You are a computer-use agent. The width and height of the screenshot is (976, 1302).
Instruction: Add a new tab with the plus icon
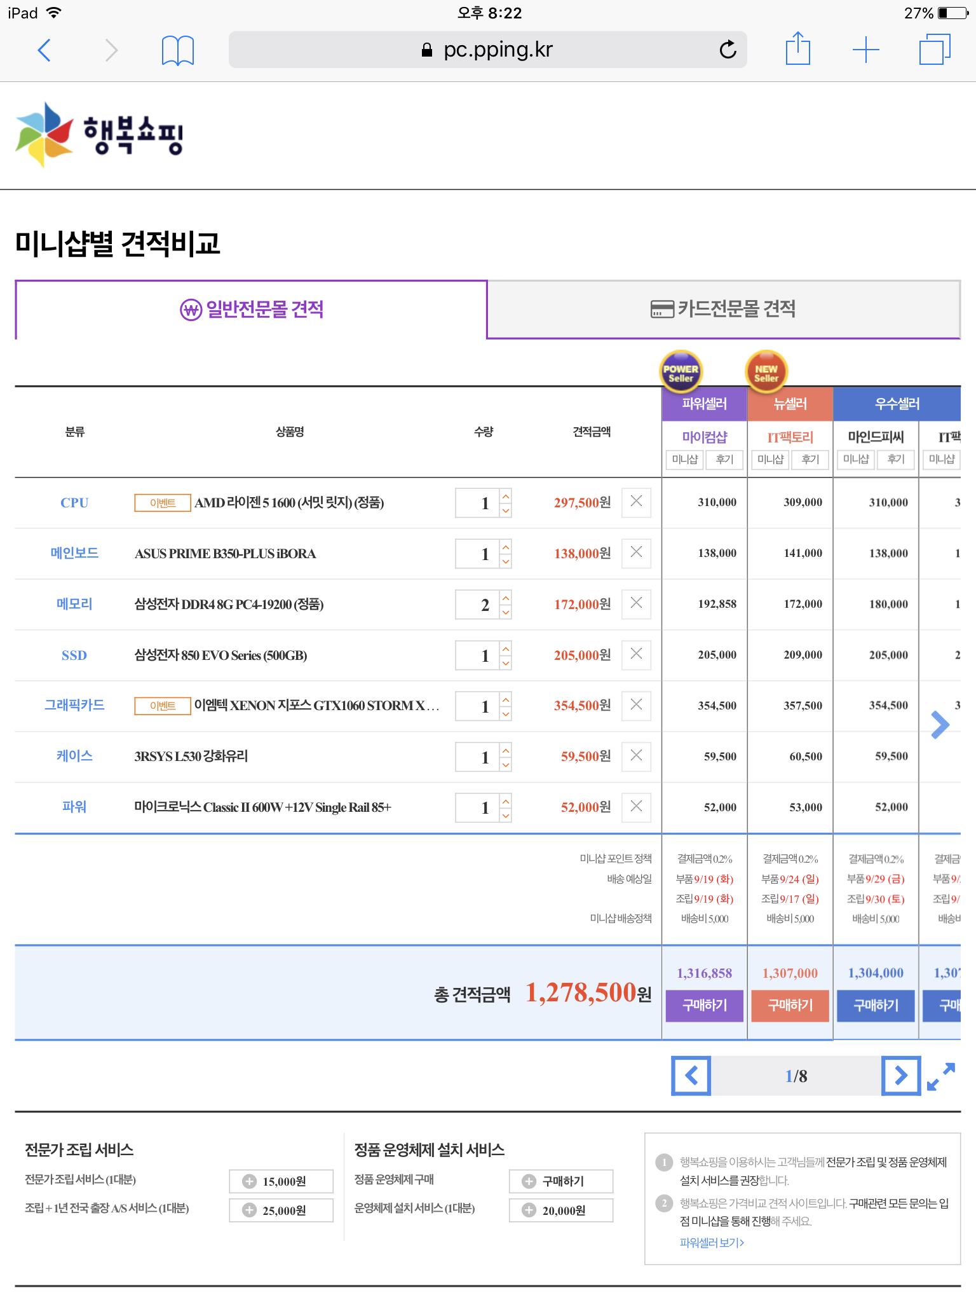(865, 50)
